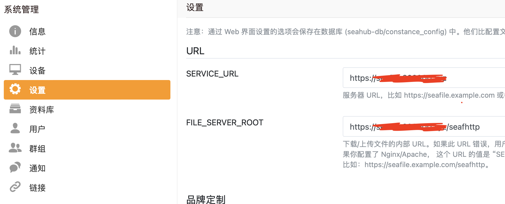Click the 品牌定制 section heading
505x204 pixels.
click(206, 199)
